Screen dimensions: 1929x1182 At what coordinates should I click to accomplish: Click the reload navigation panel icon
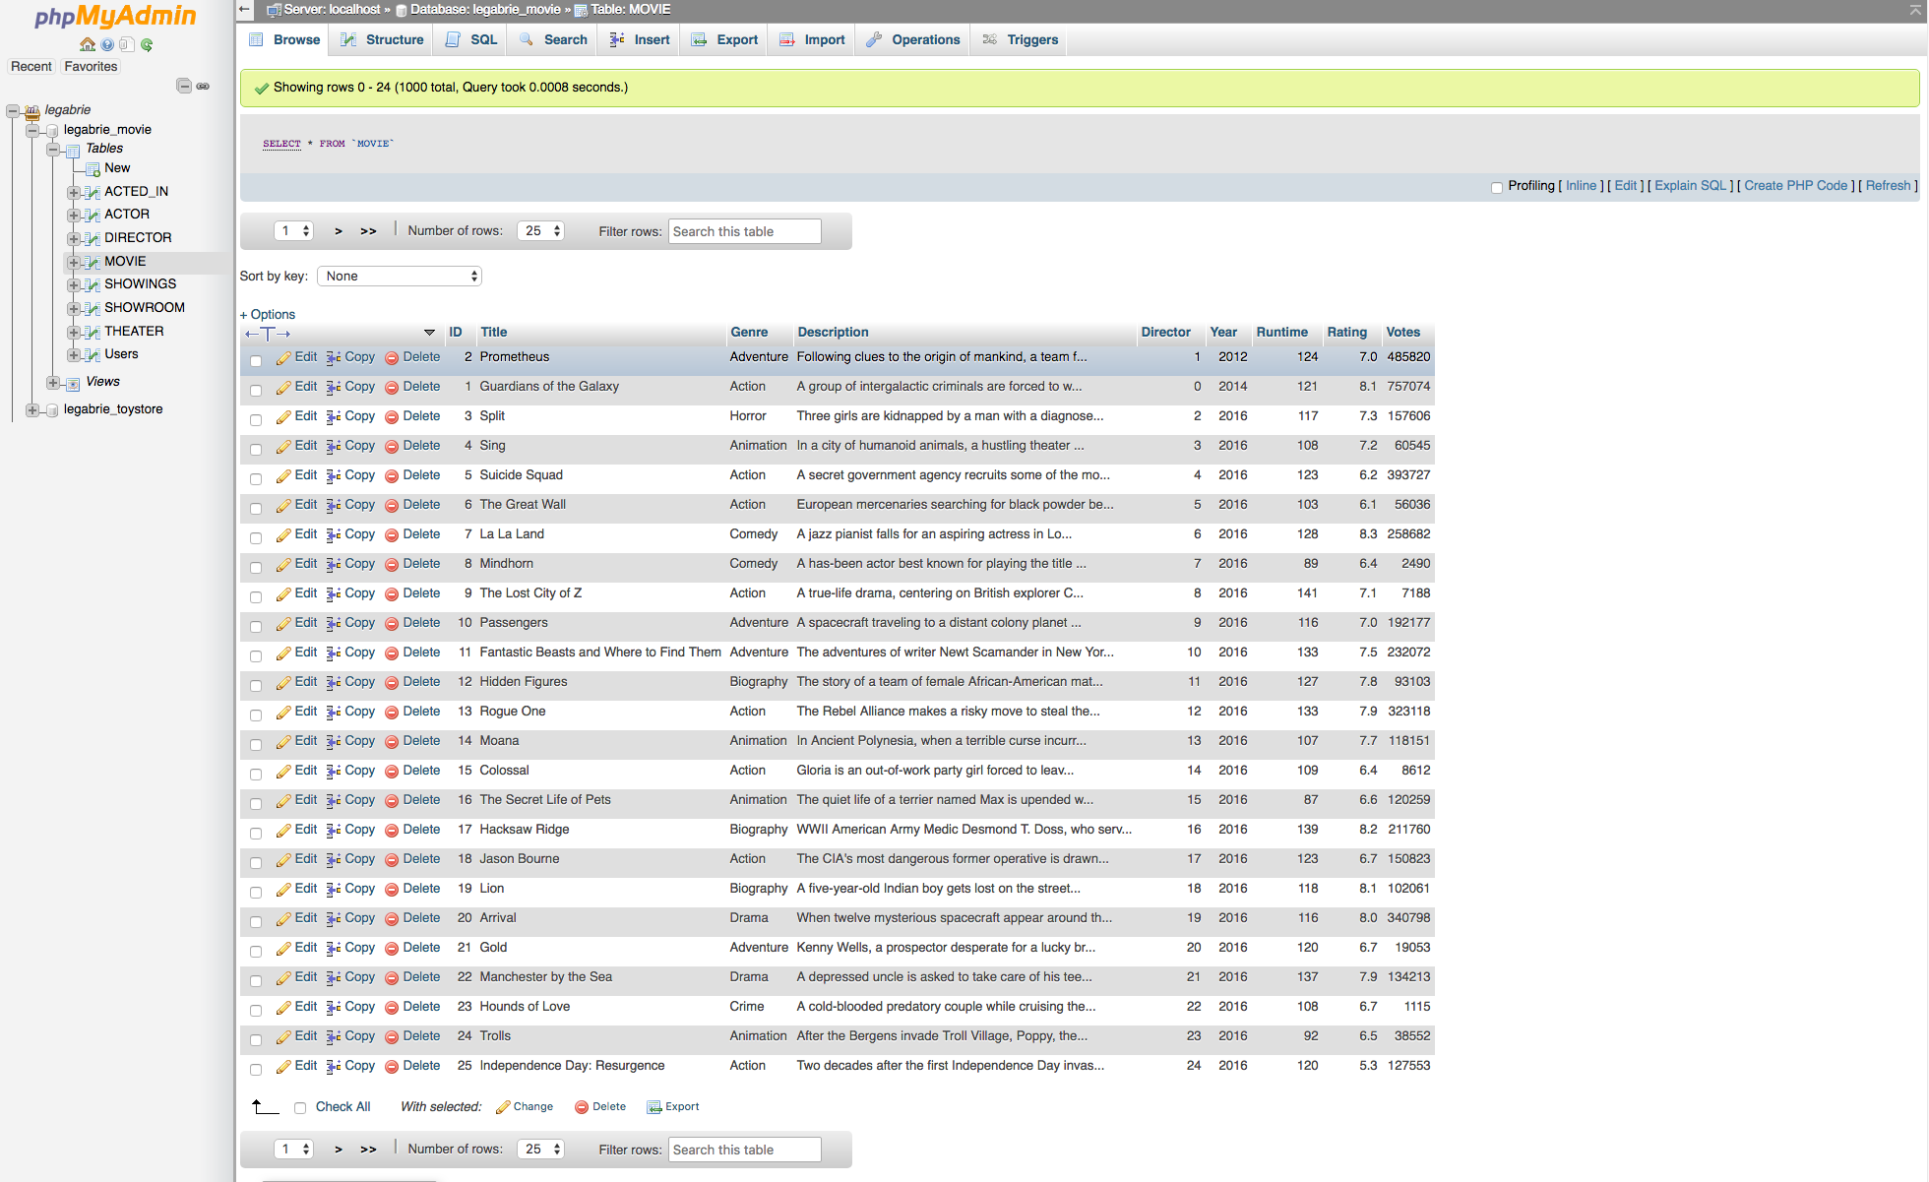pos(147,44)
